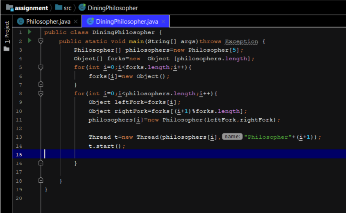Click 'forks' variable declaration on line 4
346x213 pixels.
pyautogui.click(x=116, y=59)
